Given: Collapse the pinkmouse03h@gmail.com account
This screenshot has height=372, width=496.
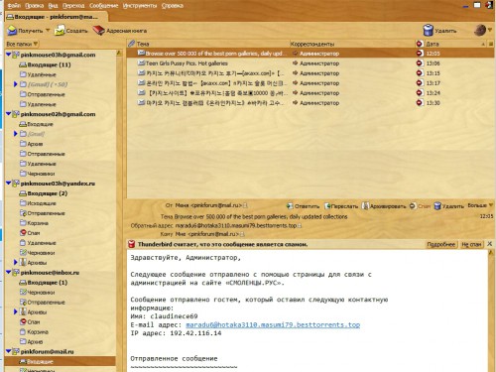Looking at the screenshot, I should 9,55.
